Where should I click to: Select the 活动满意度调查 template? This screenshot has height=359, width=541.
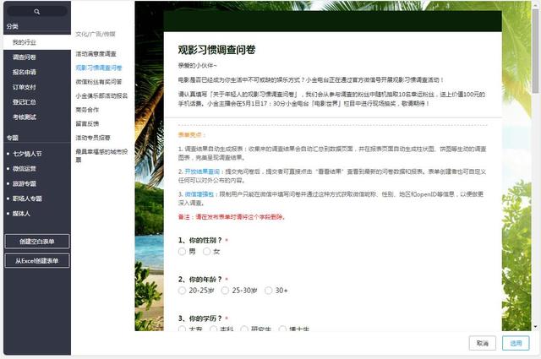[96, 54]
